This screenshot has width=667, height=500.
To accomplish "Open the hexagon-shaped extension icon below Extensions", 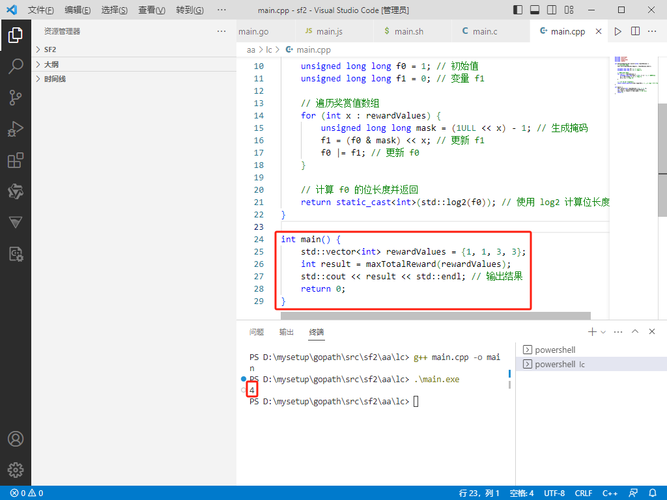I will click(x=16, y=191).
